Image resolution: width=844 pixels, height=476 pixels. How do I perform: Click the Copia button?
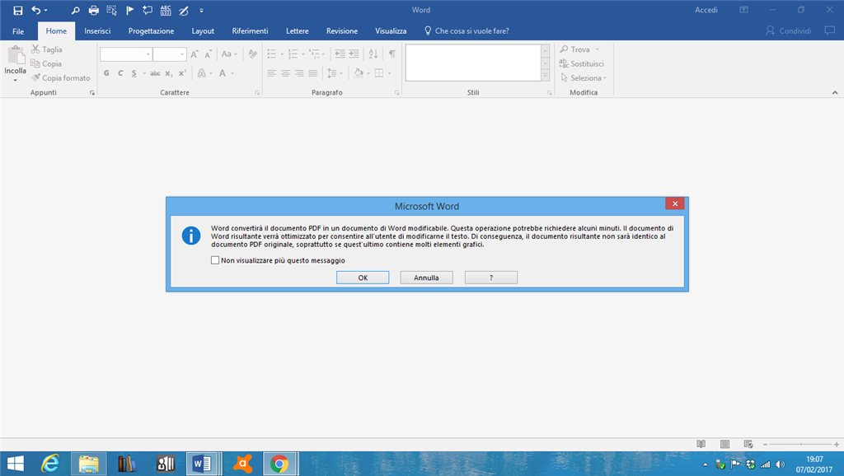click(x=46, y=63)
